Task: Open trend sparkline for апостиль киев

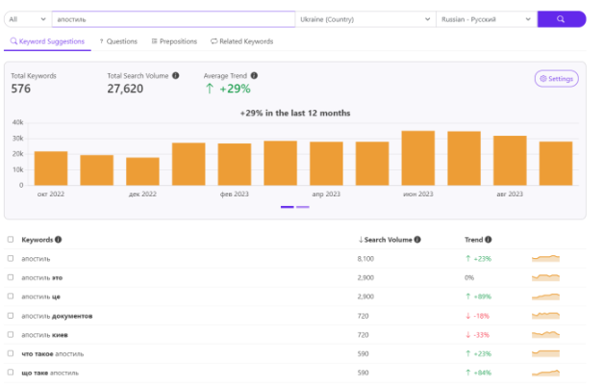Action: pyautogui.click(x=545, y=334)
